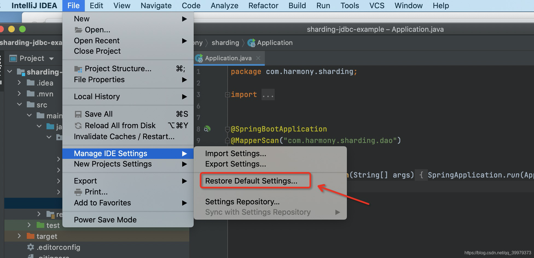This screenshot has height=258, width=534.
Task: Select Close Project
Action: click(128, 51)
